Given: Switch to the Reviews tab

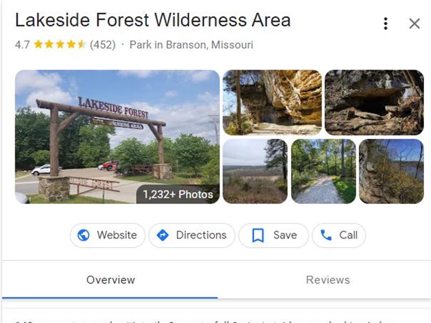Looking at the screenshot, I should pos(328,280).
